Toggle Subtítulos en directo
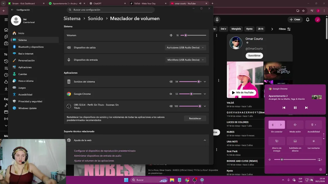328x184 pixels. click(295, 141)
